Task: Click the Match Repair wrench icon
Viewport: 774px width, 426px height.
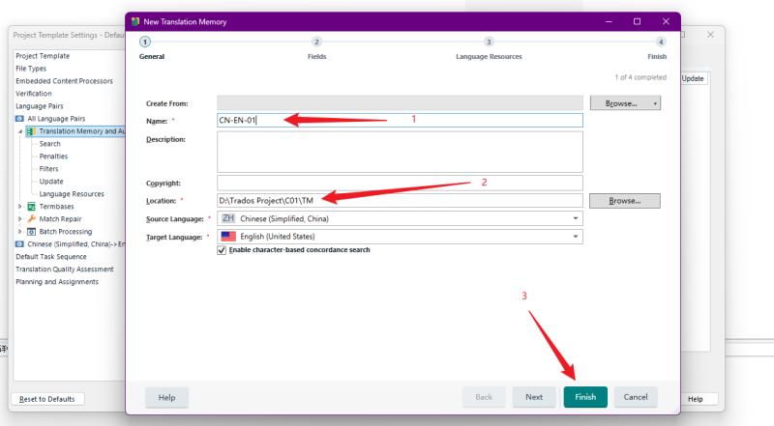Action: [32, 219]
